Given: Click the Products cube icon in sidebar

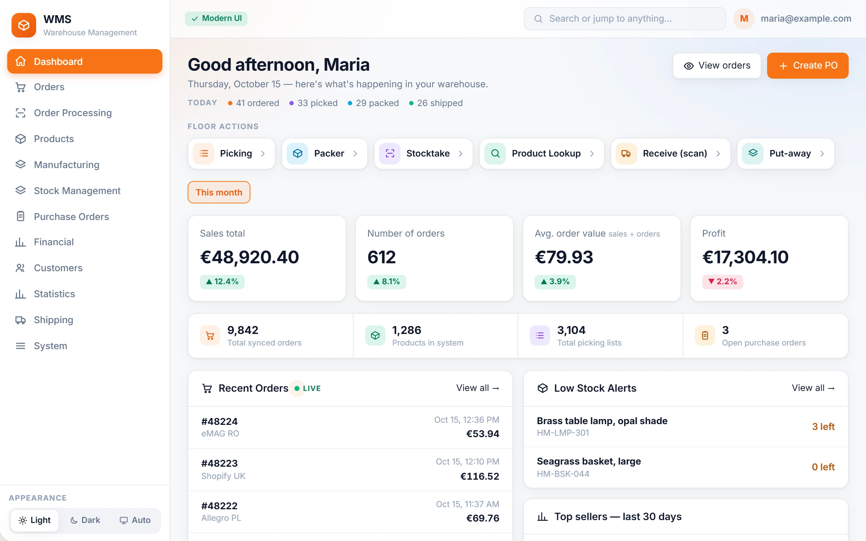Looking at the screenshot, I should pyautogui.click(x=21, y=139).
